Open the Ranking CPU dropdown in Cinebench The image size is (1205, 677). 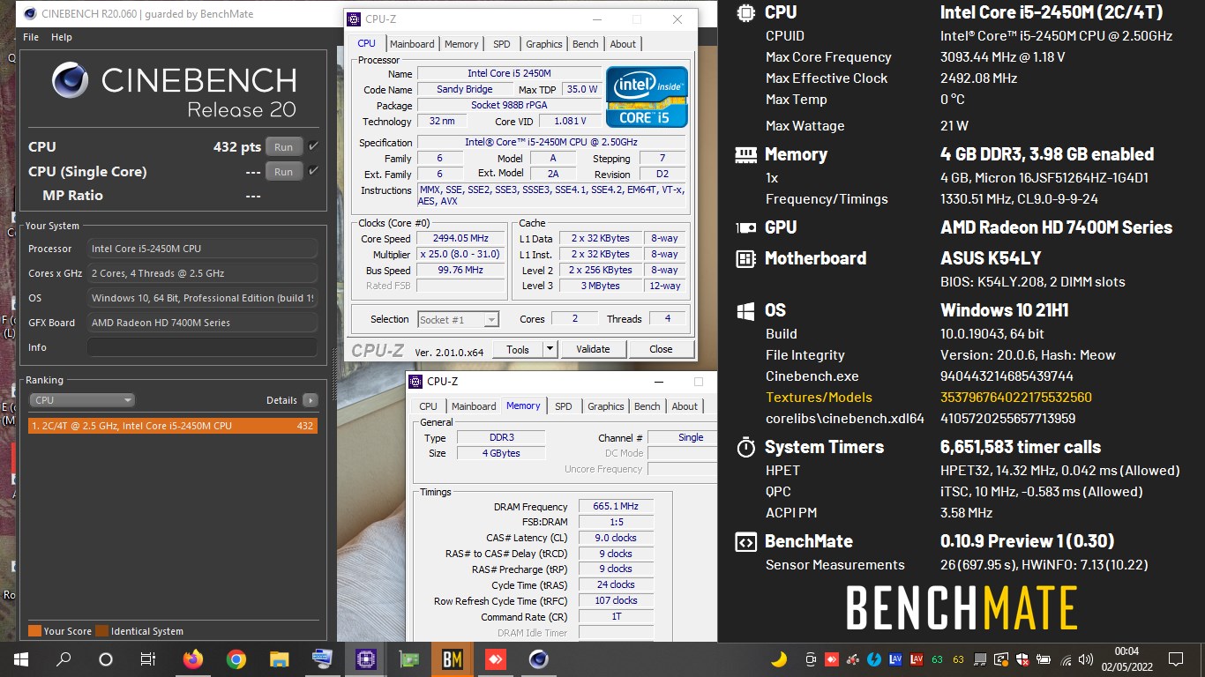82,400
